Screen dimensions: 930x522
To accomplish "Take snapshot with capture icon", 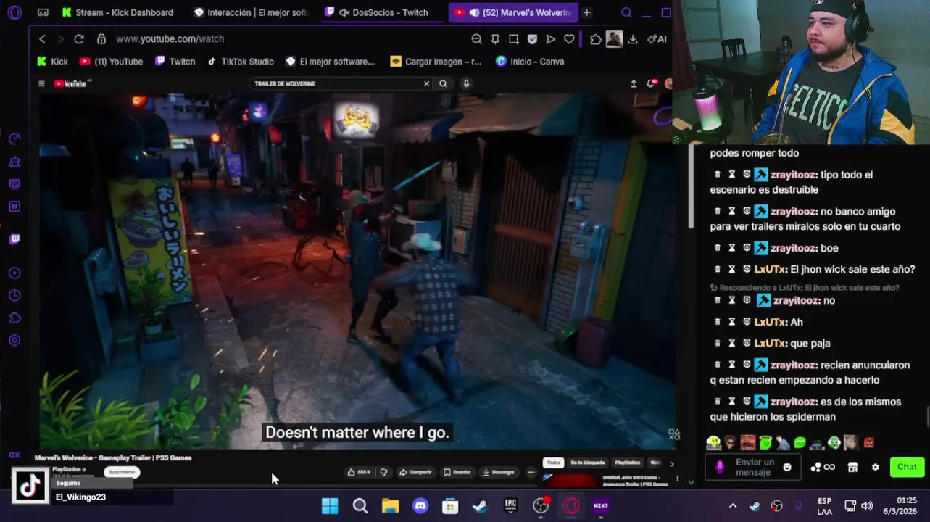I will point(513,39).
